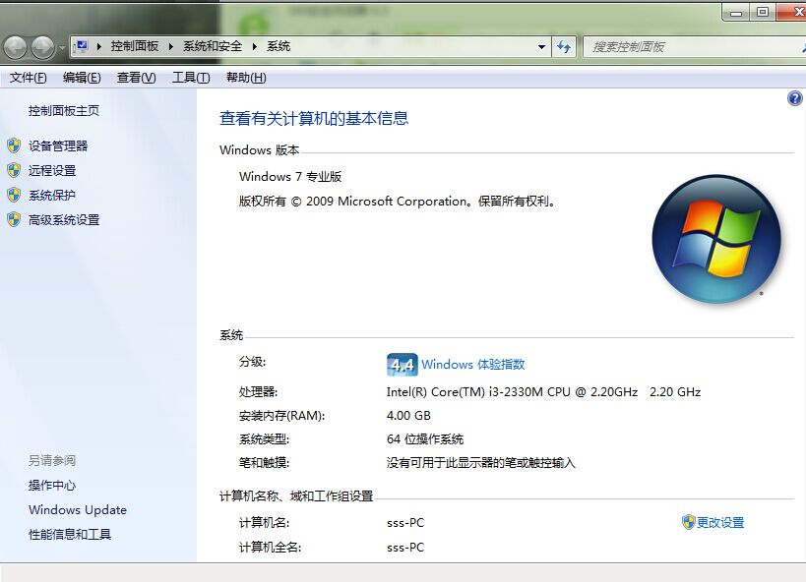The image size is (806, 582).
Task: Click shield icon next to 高级系统设置
Action: coord(14,220)
